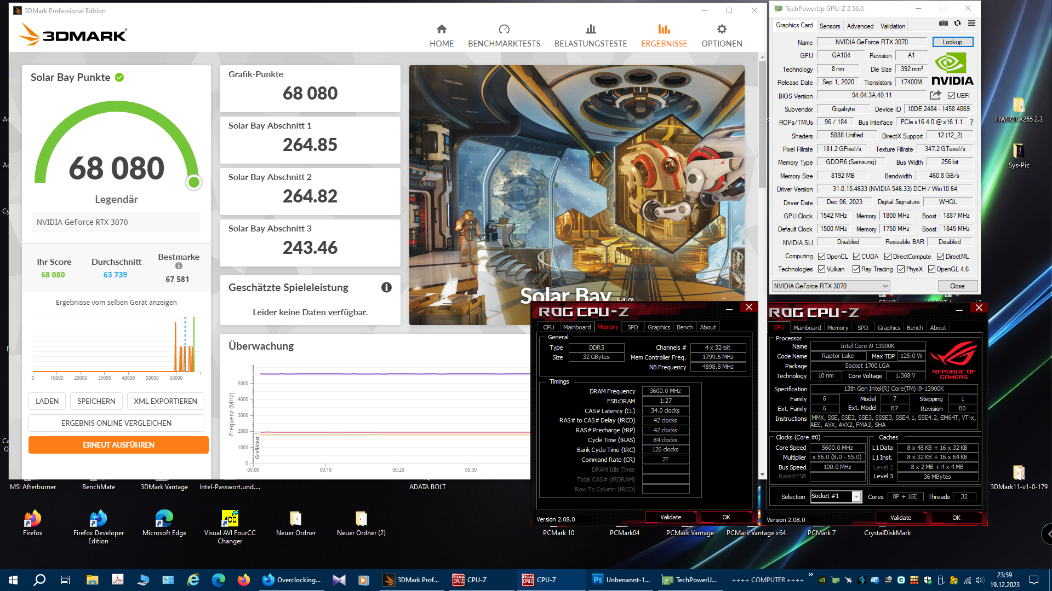The image size is (1052, 591).
Task: Toggle the Ray Tracing checkbox
Action: [856, 269]
